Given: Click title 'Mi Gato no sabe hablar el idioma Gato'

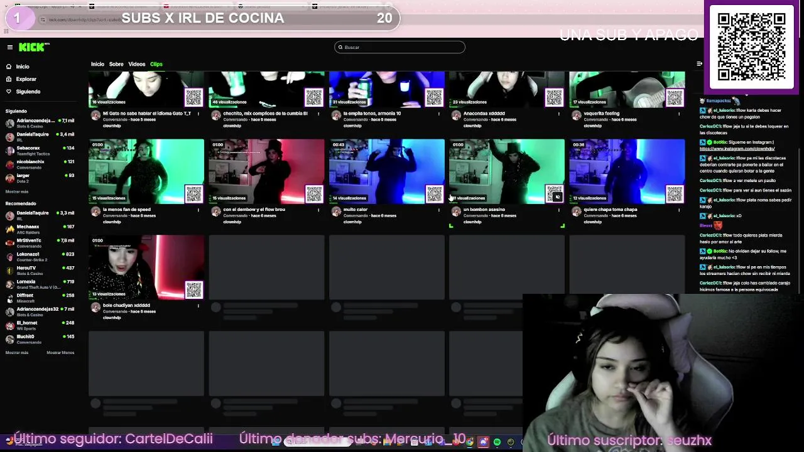Looking at the screenshot, I should 147,114.
